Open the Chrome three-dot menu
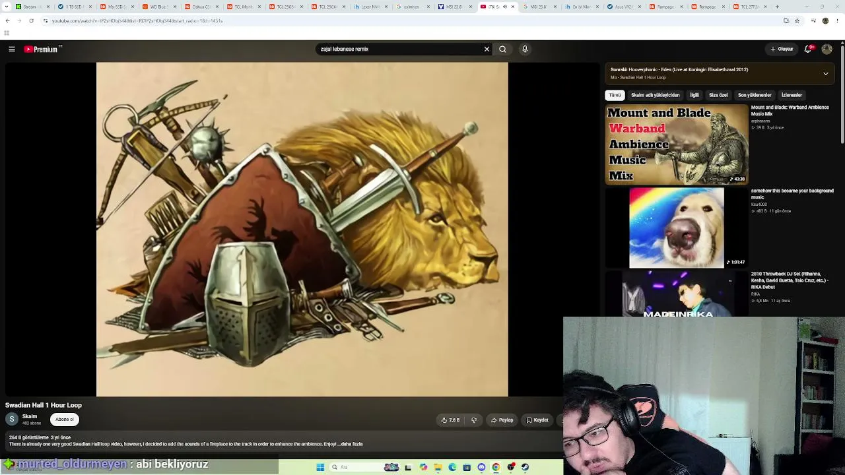 (x=836, y=20)
